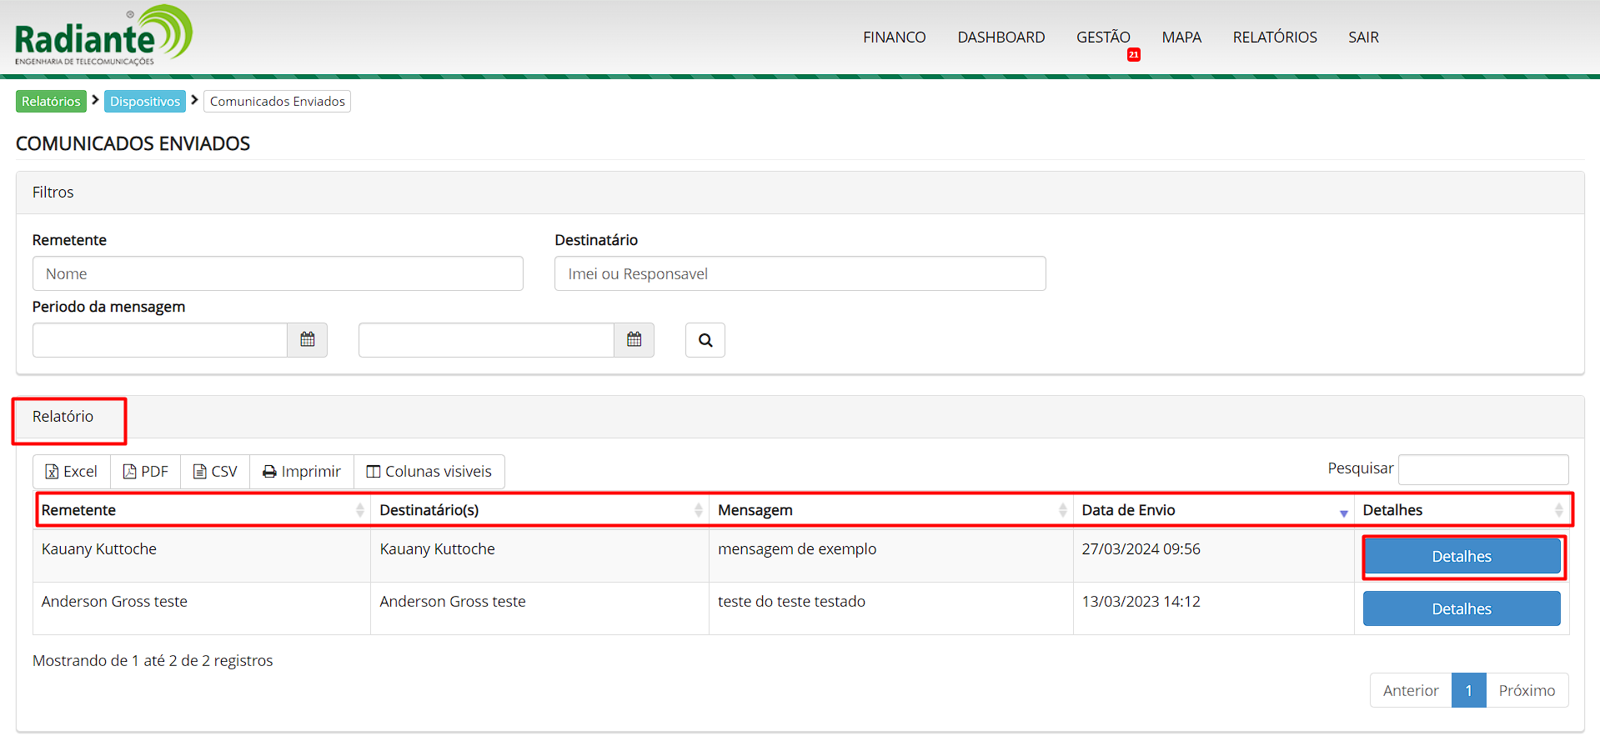Go to the Próximo page
Image resolution: width=1600 pixels, height=741 pixels.
point(1526,690)
